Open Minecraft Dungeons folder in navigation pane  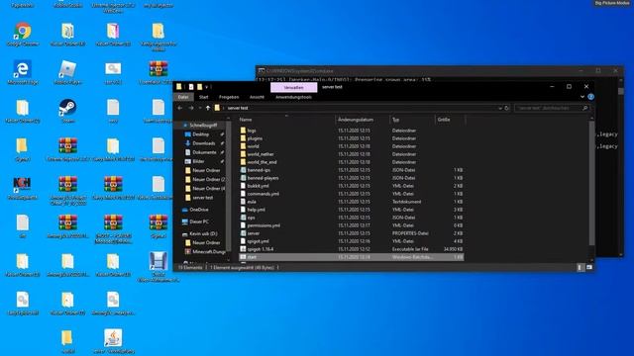(209, 251)
